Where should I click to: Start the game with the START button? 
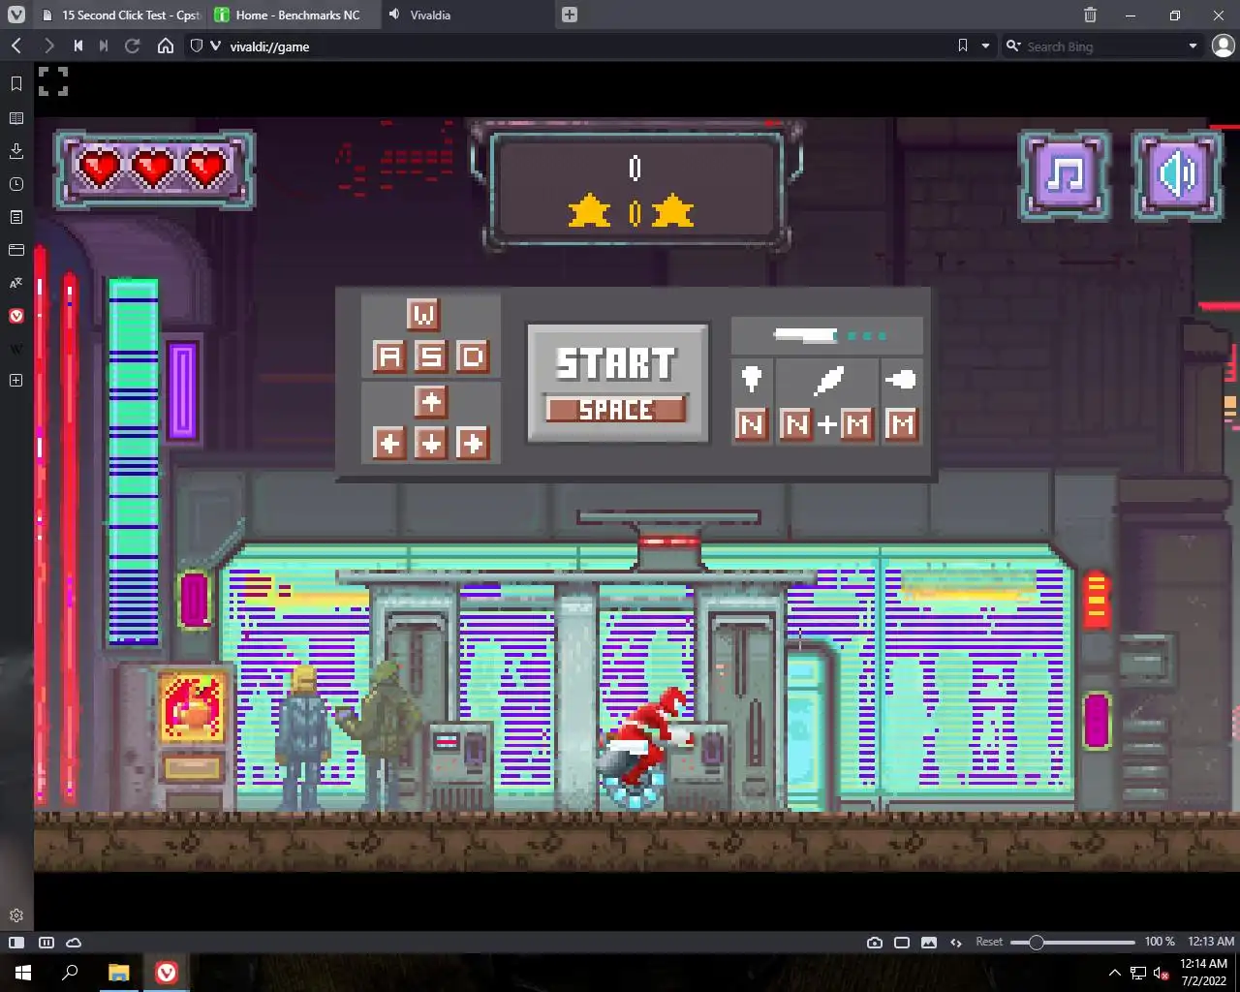pos(617,384)
